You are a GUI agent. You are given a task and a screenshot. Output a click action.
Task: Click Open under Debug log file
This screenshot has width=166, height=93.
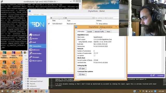pos(82,68)
